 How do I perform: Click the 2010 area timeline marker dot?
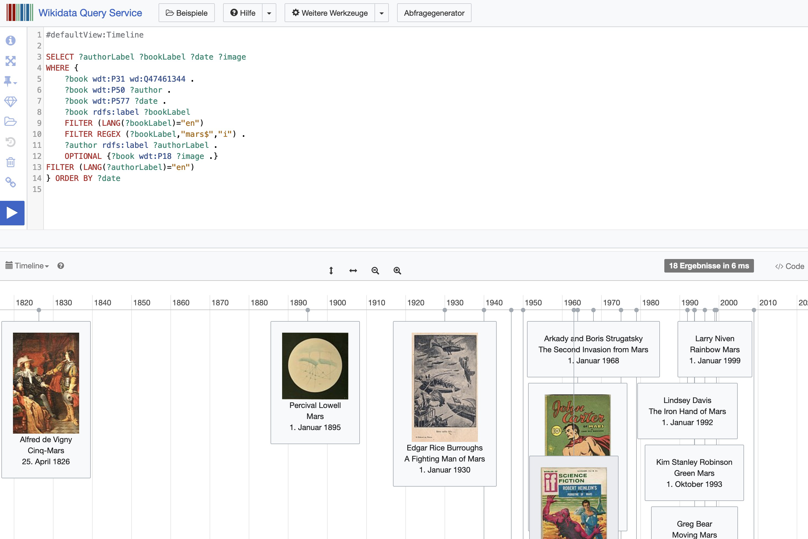[754, 310]
